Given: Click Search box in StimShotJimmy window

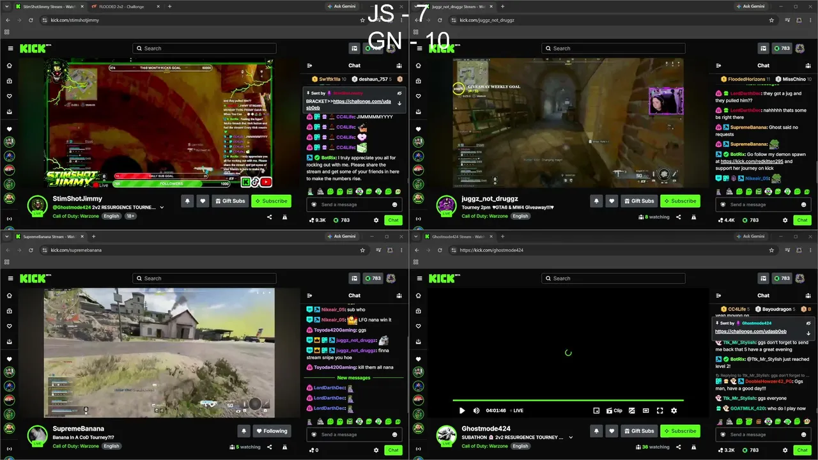Looking at the screenshot, I should 204,49.
